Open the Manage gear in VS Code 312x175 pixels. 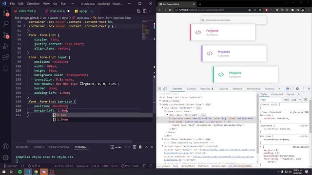(x=5, y=157)
